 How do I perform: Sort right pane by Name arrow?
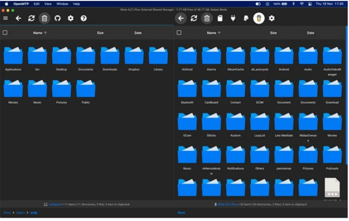click(219, 33)
